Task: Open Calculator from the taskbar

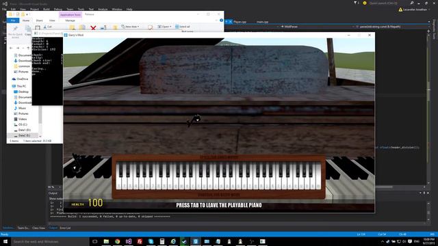Action: pos(162,241)
